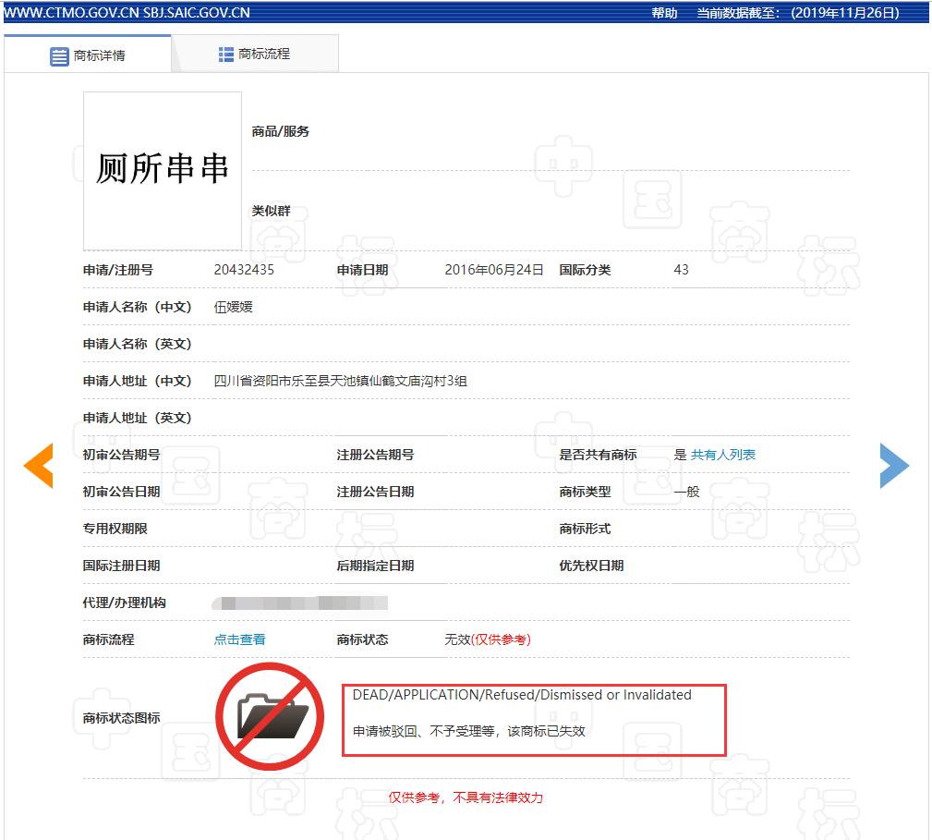Click the orange left arrow for previous trademark

pyautogui.click(x=38, y=466)
